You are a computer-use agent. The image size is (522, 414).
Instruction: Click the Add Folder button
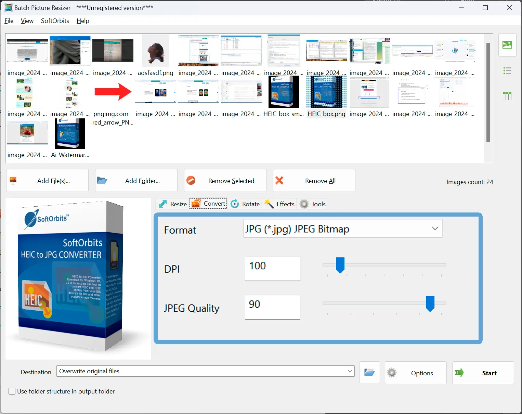pyautogui.click(x=136, y=181)
